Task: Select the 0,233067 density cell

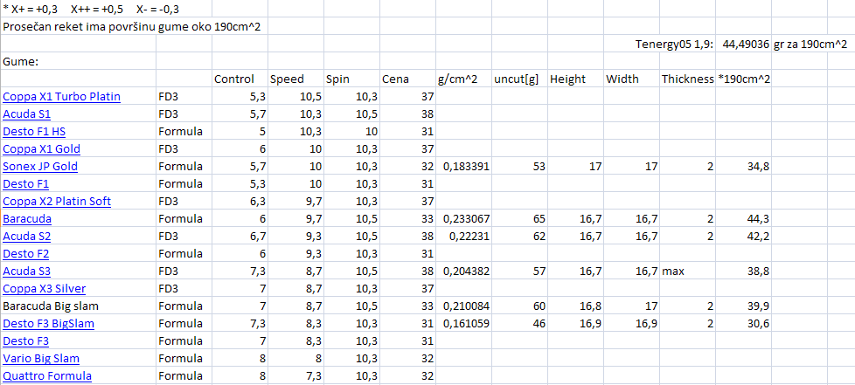Action: [x=463, y=219]
